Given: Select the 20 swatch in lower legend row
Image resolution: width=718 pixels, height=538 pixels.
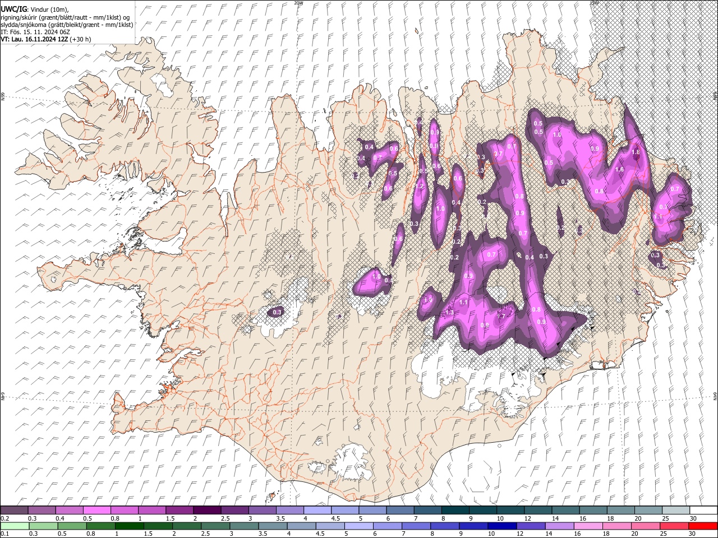Looking at the screenshot, I should (645, 526).
